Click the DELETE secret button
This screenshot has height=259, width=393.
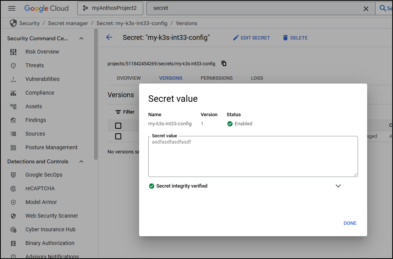(295, 38)
